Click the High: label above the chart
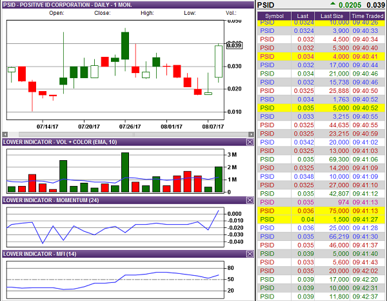The image size is (387, 301). point(147,13)
